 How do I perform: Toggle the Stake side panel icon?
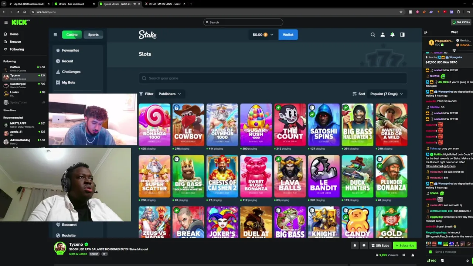[402, 35]
